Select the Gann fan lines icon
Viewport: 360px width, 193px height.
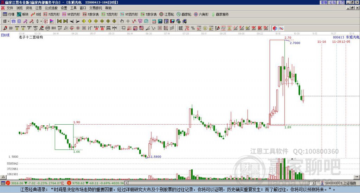tap(129, 28)
